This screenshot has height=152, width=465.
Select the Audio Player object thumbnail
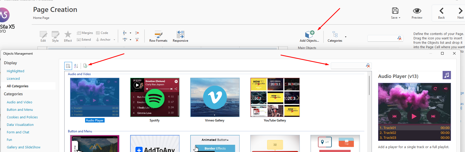click(95, 97)
